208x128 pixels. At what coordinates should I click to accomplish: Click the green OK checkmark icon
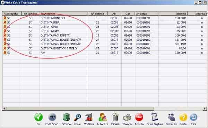point(38,117)
